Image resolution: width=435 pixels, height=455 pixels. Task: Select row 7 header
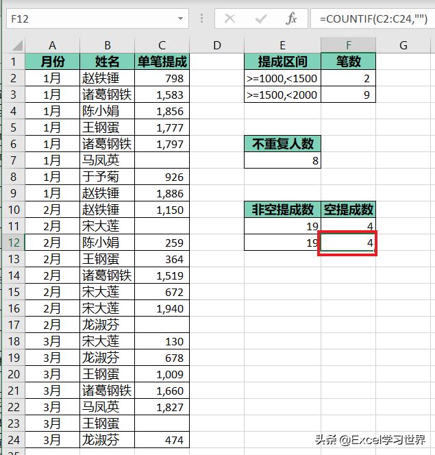click(13, 160)
